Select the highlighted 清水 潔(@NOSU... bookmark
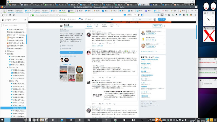Image resolution: width=217 pixels, height=122 pixels. (13, 108)
